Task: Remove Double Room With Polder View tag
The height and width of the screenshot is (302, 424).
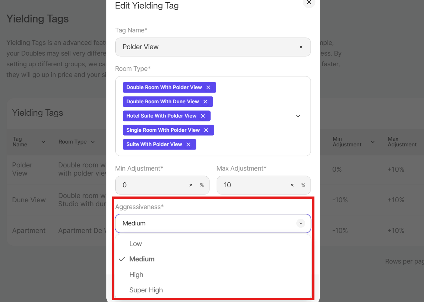Action: [x=208, y=87]
